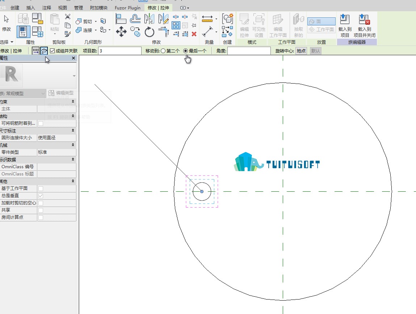Image resolution: width=416 pixels, height=314 pixels.
Task: Click the Array tool in the ribbon
Action: coord(176,25)
